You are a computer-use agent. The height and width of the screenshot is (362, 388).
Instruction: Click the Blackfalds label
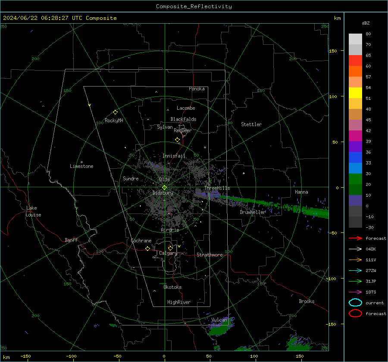[183, 119]
